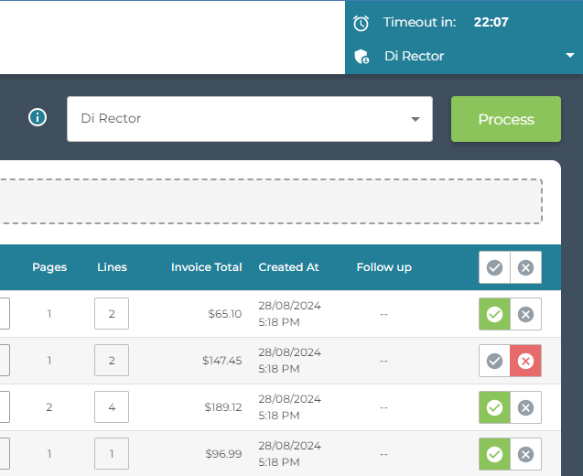583x476 pixels.
Task: Toggle approve on the $96.99 invoice
Action: (494, 454)
